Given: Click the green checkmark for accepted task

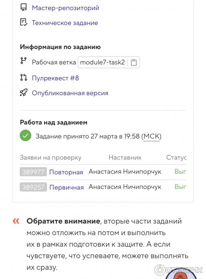Looking at the screenshot, I should [x=25, y=136].
